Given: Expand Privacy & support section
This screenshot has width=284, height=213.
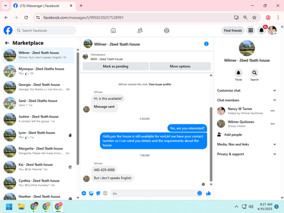Looking at the screenshot, I should point(247,154).
